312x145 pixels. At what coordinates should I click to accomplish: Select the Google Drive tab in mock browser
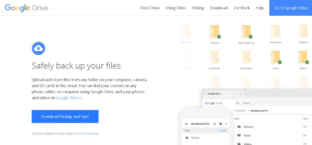pos(223,94)
